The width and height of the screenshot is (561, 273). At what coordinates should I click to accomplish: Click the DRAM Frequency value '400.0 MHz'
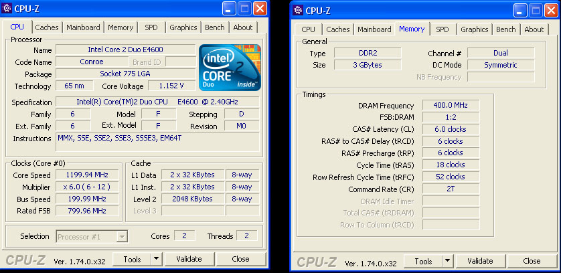point(451,105)
